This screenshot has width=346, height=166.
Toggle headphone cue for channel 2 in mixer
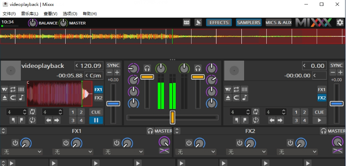[198, 68]
